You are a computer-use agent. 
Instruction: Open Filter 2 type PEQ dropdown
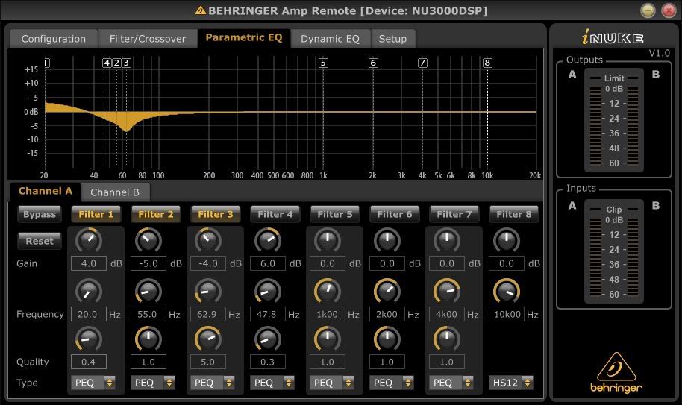(x=153, y=383)
